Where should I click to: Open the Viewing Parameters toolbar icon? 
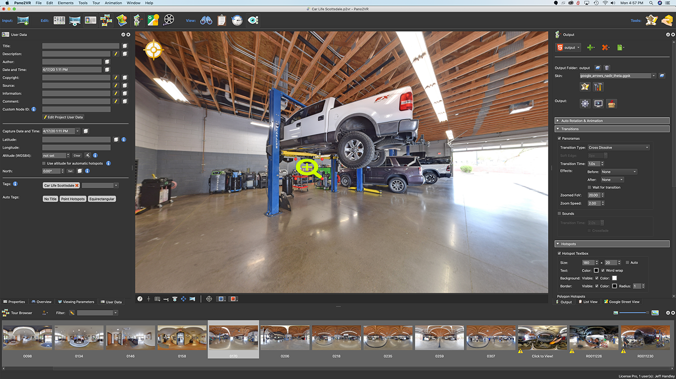coord(75,20)
